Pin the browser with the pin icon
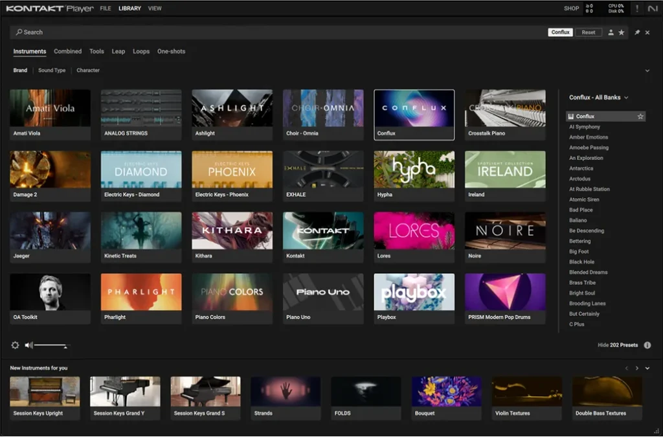Image resolution: width=663 pixels, height=437 pixels. pos(637,32)
